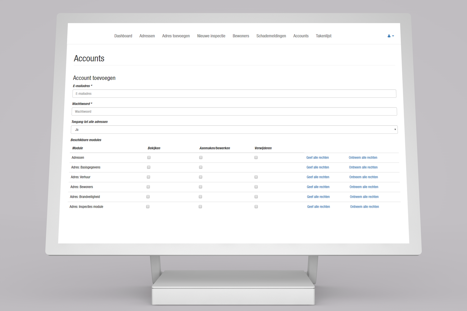
Task: Grant all rights for Adres: Inspecties module
Action: tap(318, 207)
